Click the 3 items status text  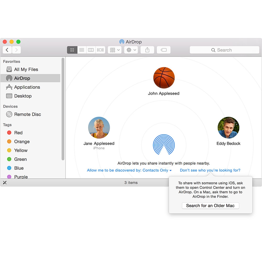pyautogui.click(x=131, y=183)
